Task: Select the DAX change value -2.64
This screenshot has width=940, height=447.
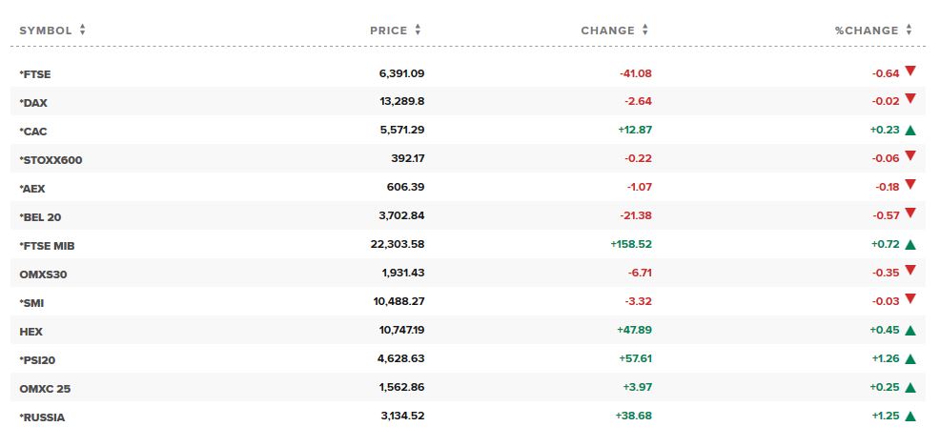Action: click(638, 101)
